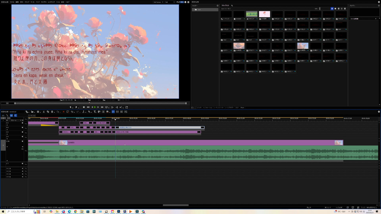Open the full frames dropdown
381x214 pixels.
(x=158, y=2)
